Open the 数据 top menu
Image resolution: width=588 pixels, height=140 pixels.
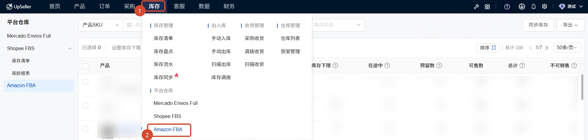click(x=204, y=6)
